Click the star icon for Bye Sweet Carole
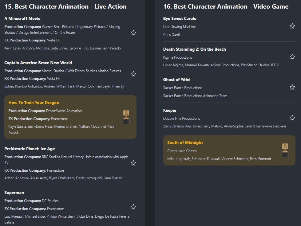 (x=292, y=26)
